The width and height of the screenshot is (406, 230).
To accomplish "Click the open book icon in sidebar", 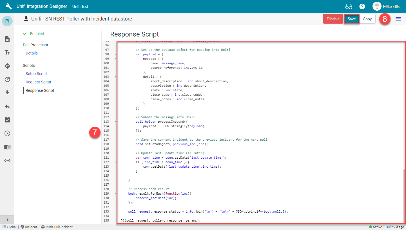I will (7, 147).
